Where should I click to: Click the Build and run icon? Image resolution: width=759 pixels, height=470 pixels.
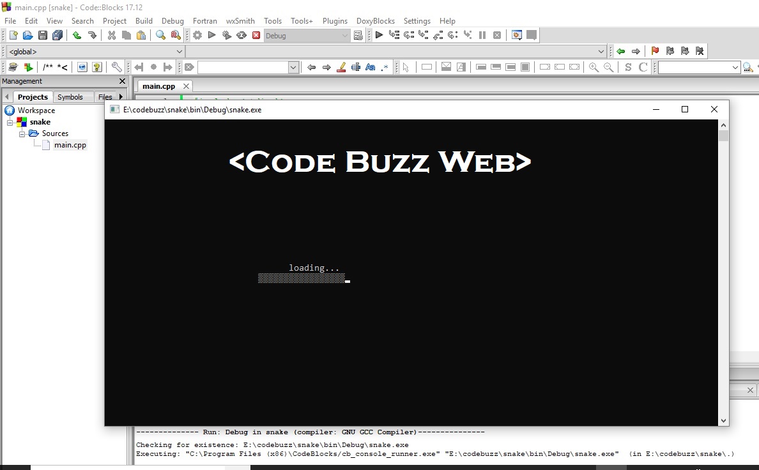[x=227, y=35]
